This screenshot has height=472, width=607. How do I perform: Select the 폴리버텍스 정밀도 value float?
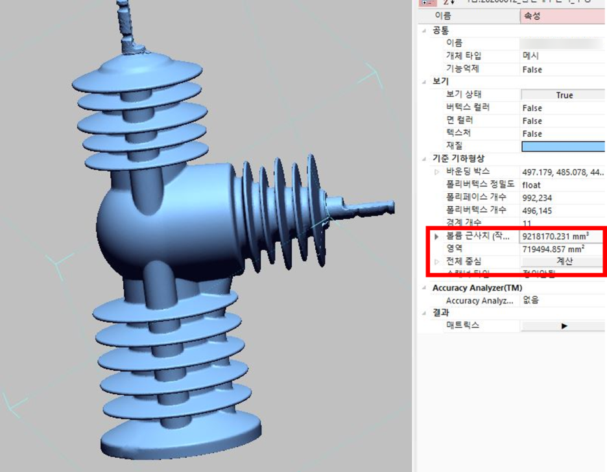pyautogui.click(x=532, y=185)
